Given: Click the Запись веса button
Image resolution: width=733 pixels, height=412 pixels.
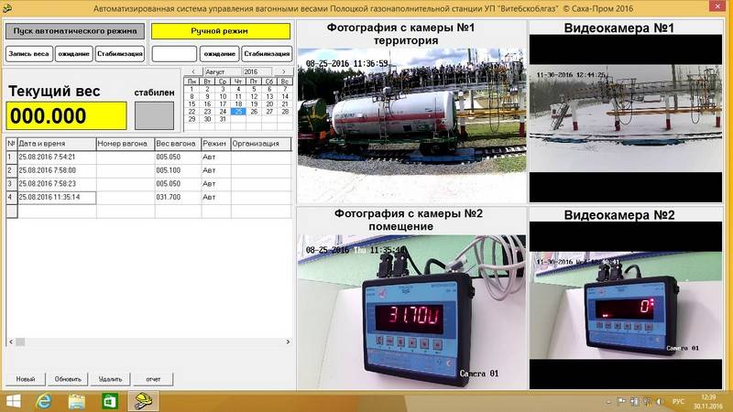Looking at the screenshot, I should pyautogui.click(x=29, y=54).
